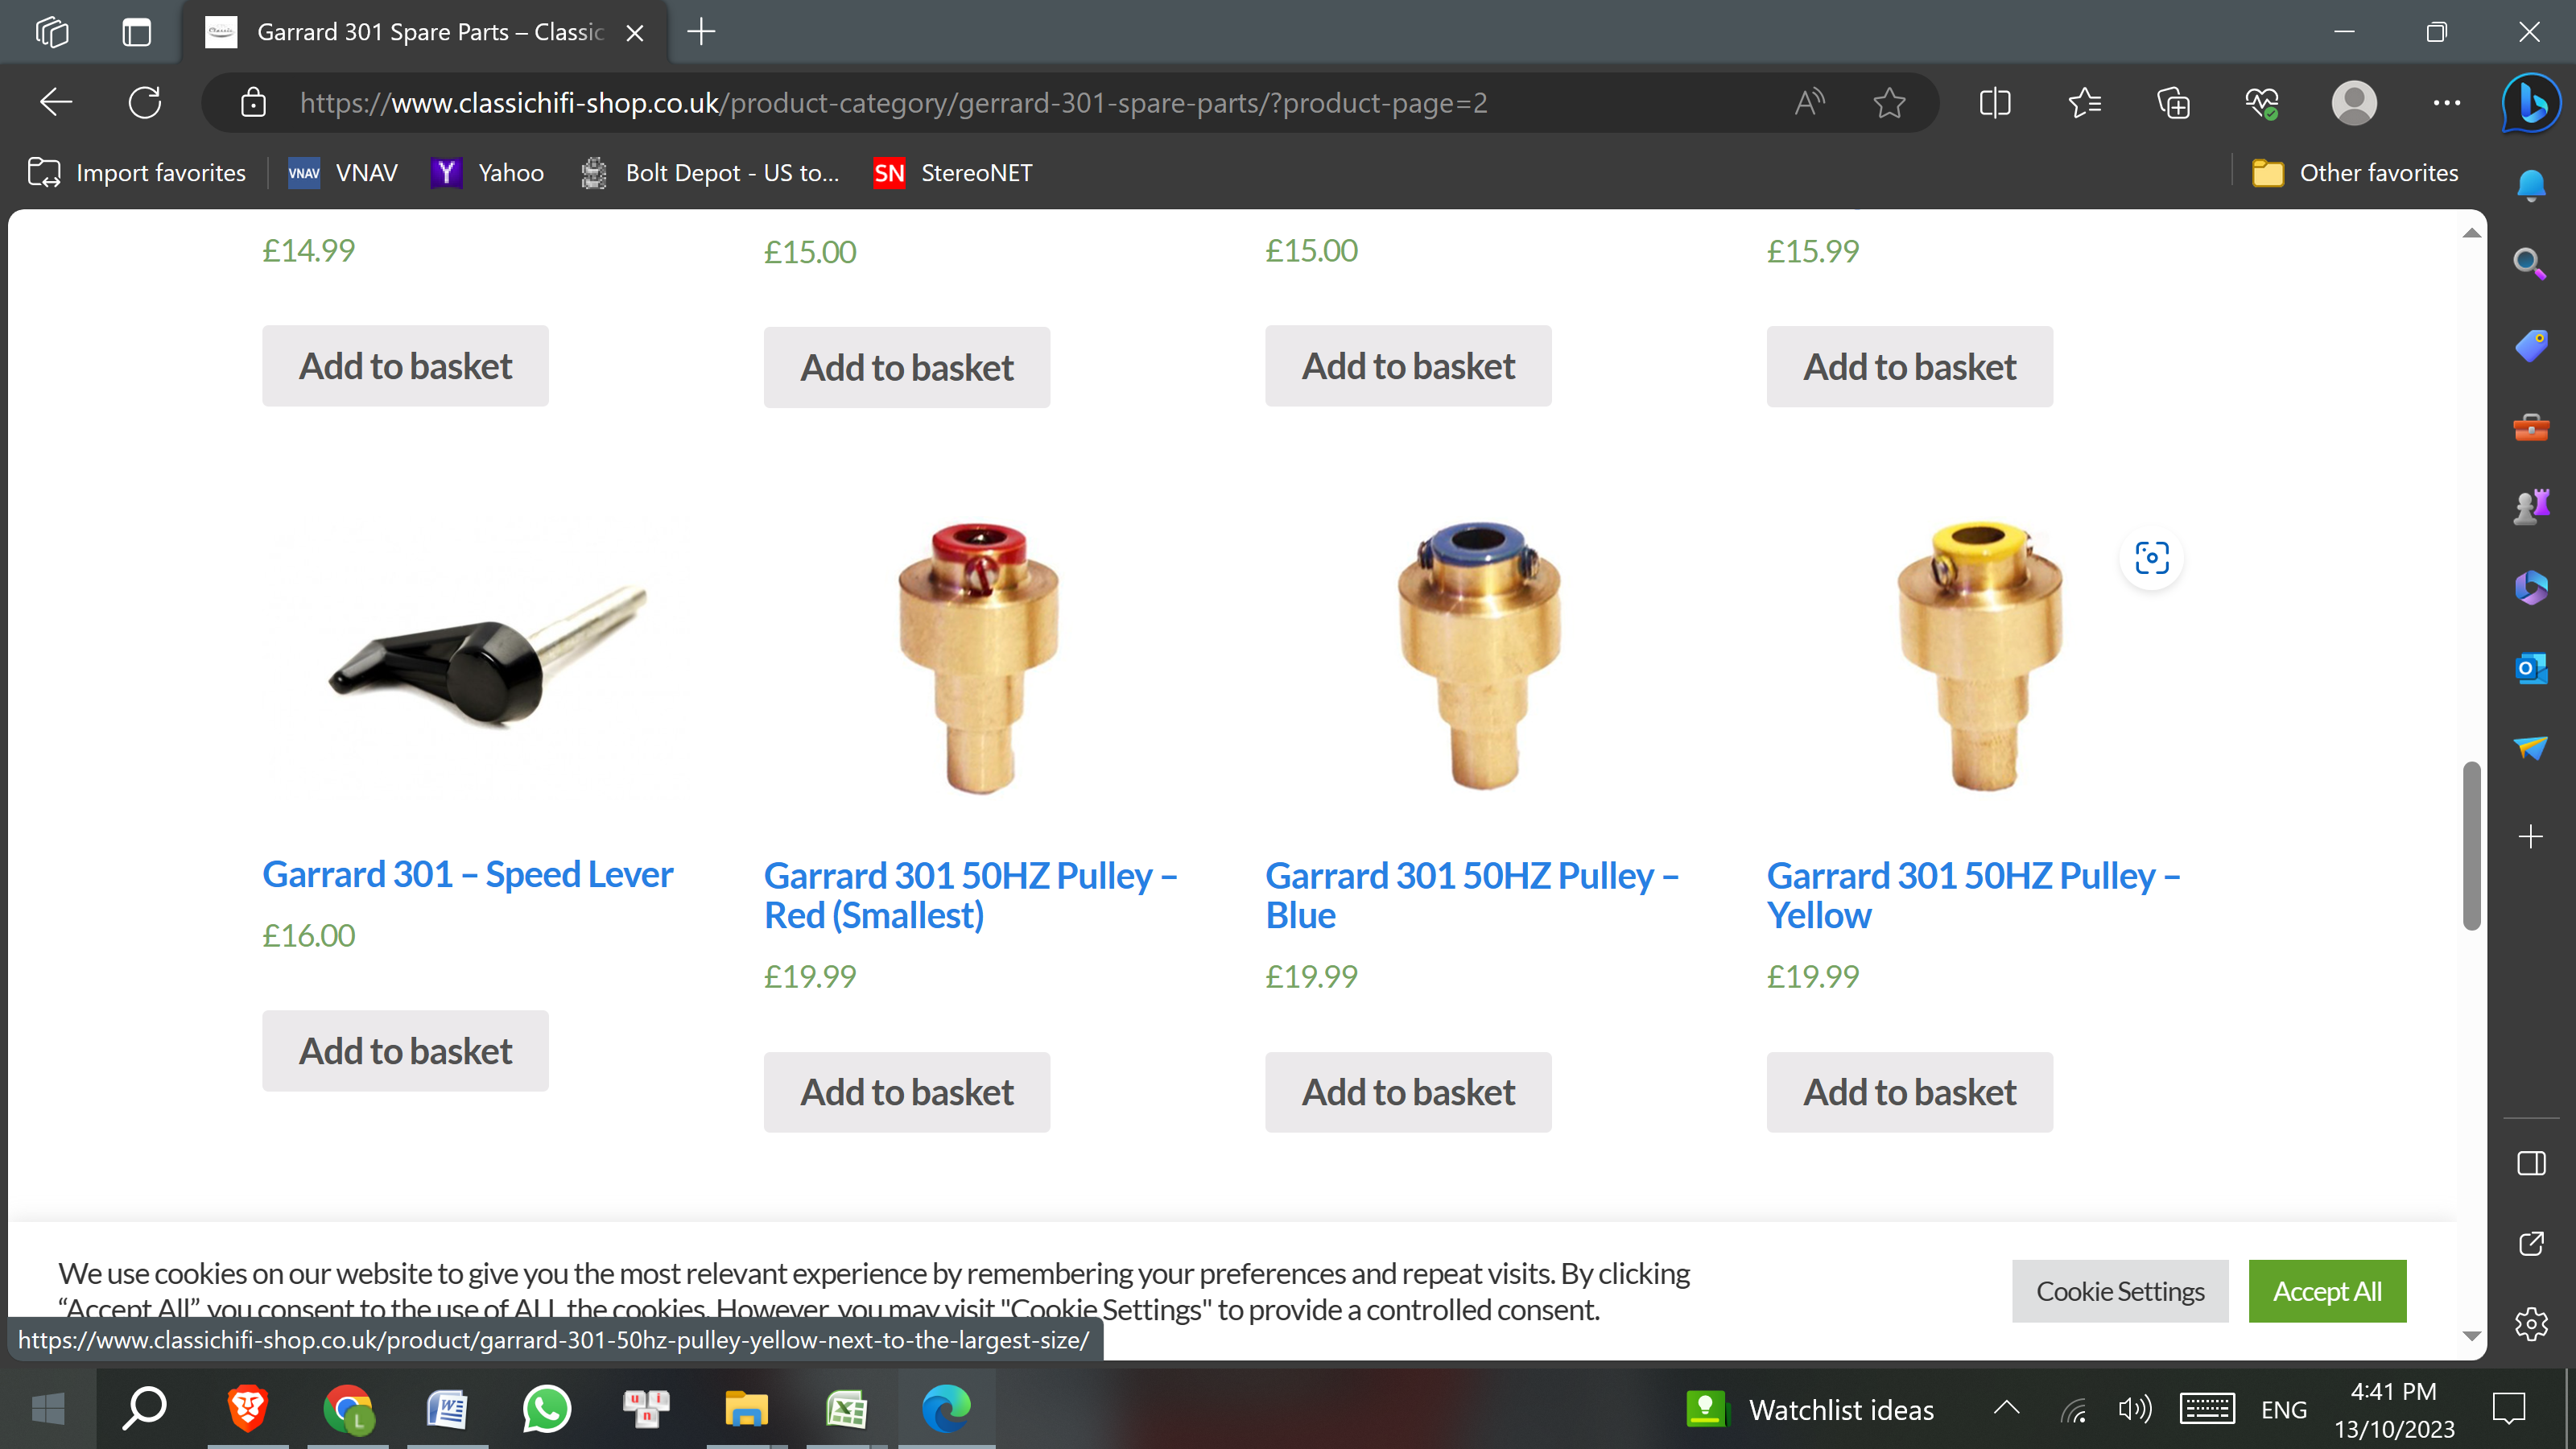The width and height of the screenshot is (2576, 1449).
Task: Open Read Aloud from the address bar
Action: tap(1809, 102)
